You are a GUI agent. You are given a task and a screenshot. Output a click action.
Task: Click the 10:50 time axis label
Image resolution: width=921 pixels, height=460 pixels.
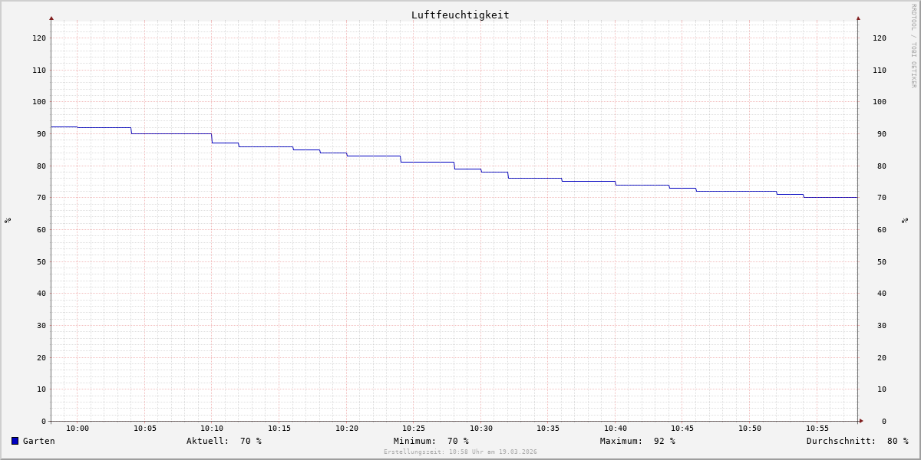(x=750, y=429)
